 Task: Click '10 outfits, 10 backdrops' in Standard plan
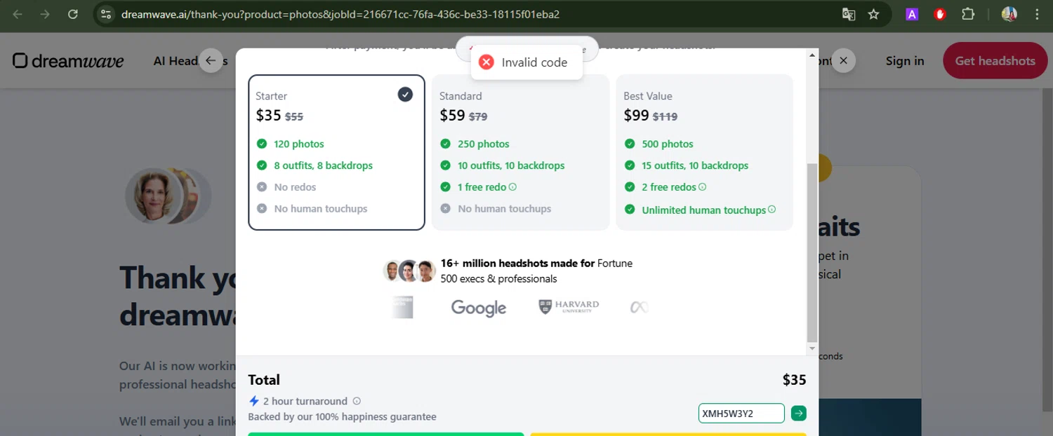511,165
